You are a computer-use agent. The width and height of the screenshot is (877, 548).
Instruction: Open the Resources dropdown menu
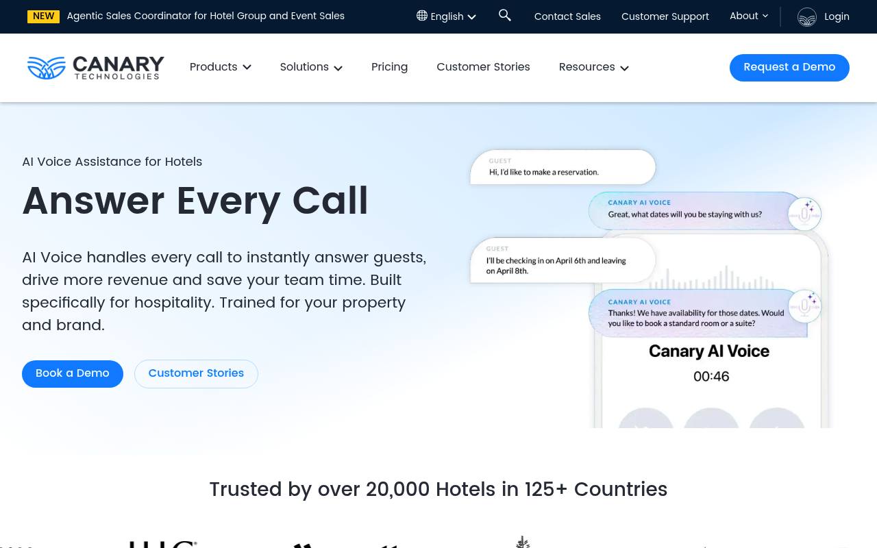tap(593, 67)
